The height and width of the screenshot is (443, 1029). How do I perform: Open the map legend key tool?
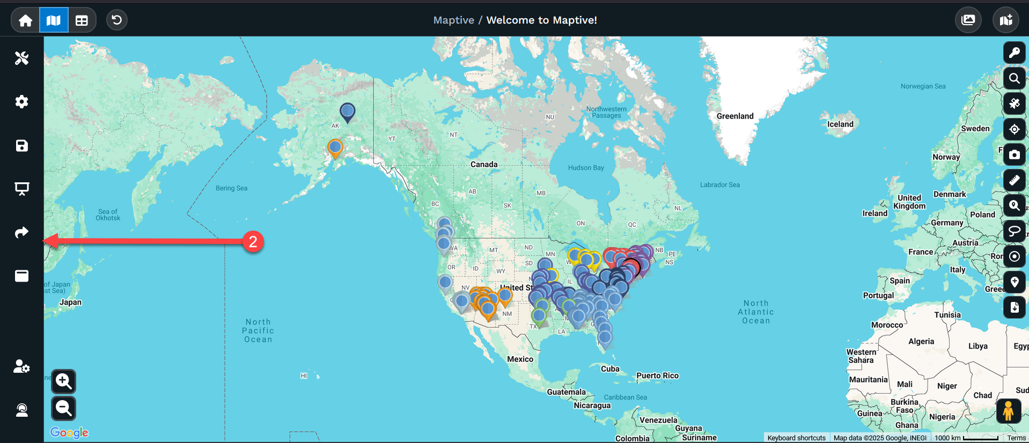1015,53
